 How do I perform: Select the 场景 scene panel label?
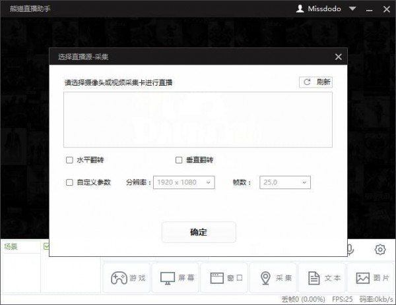click(x=11, y=247)
